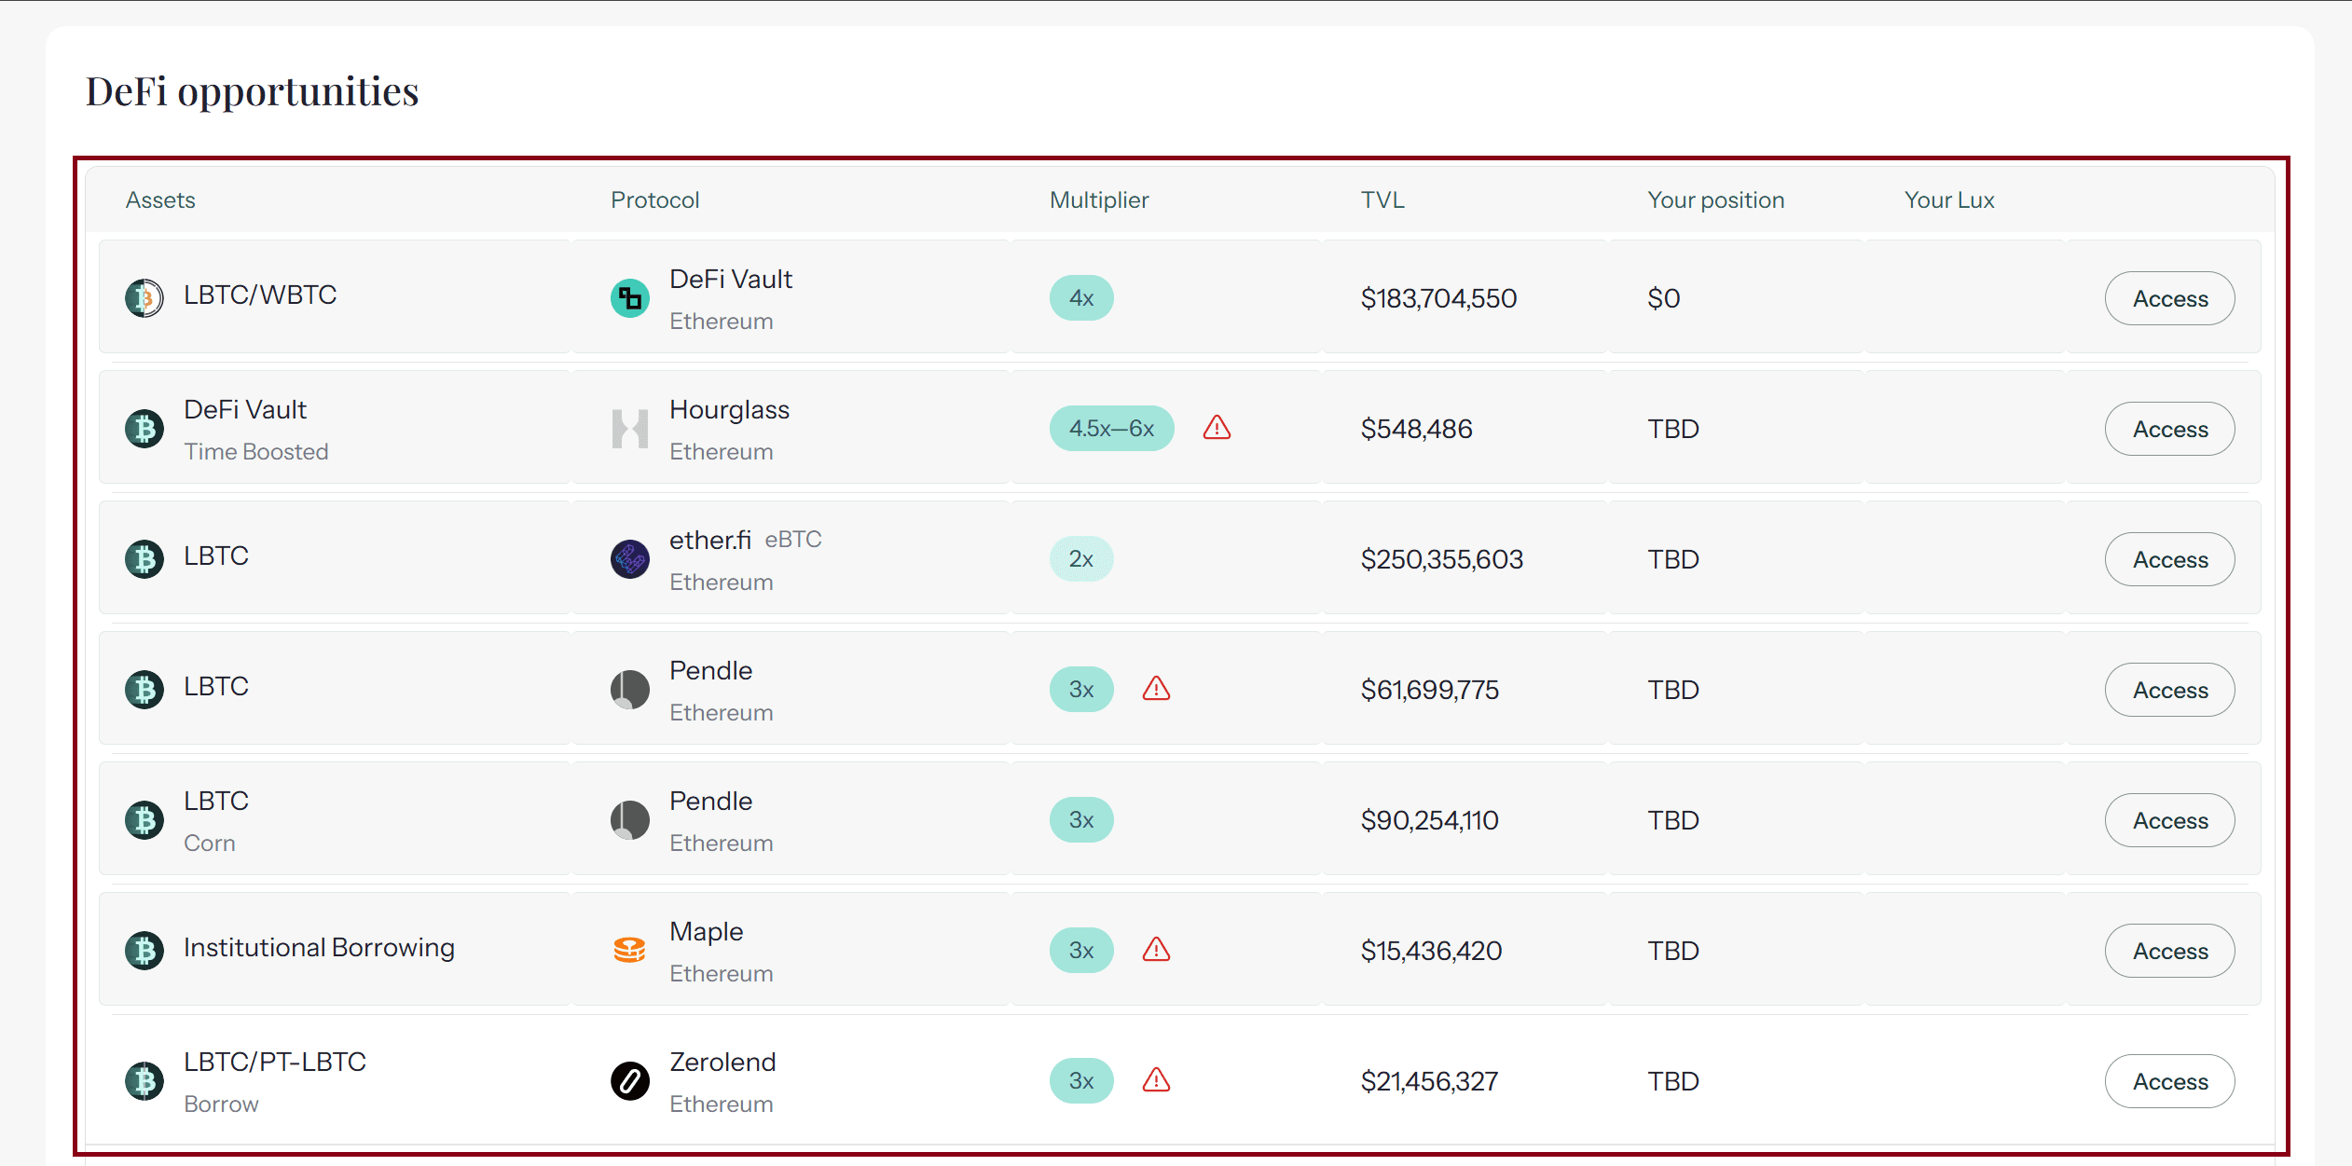Click the DeFi Vault protocol teal logo

point(630,298)
